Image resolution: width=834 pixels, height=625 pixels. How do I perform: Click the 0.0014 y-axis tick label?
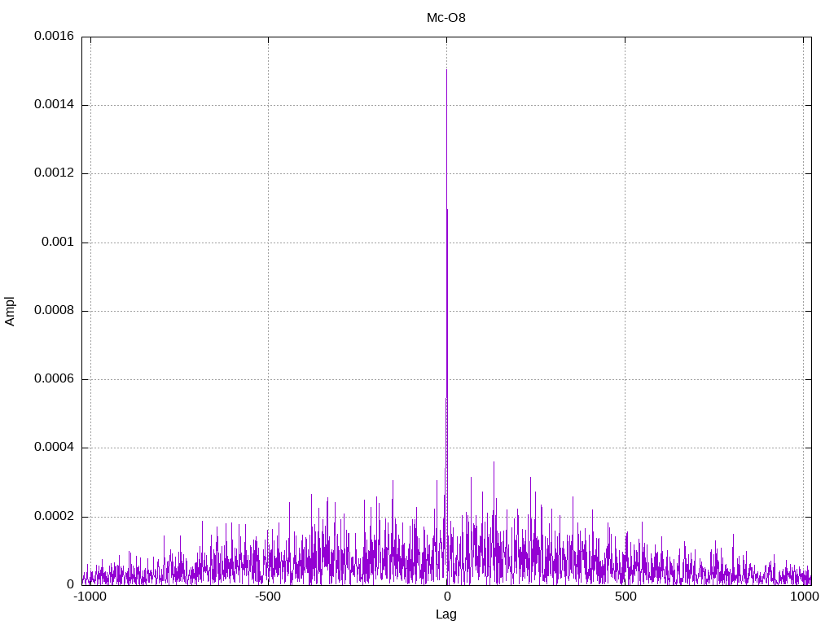coord(54,105)
